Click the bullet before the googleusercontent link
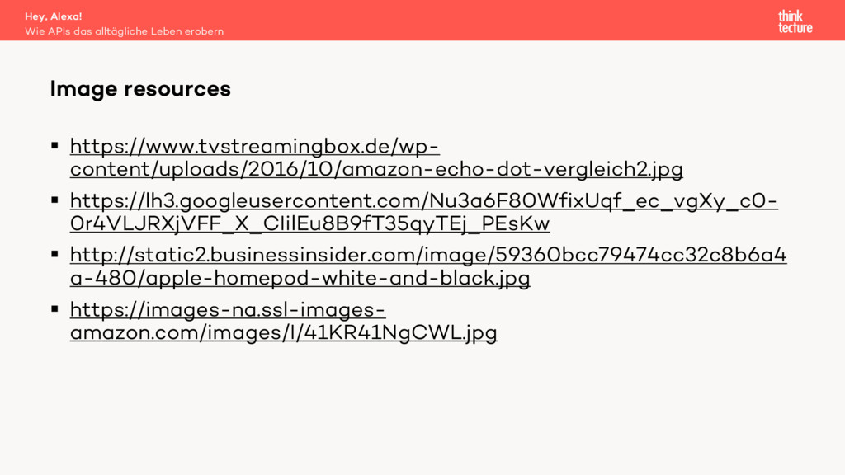845x475 pixels. 54,200
